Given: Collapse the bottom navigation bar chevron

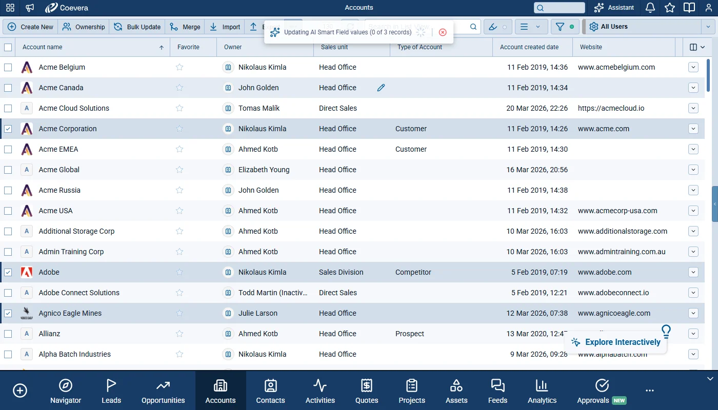Looking at the screenshot, I should [710, 379].
